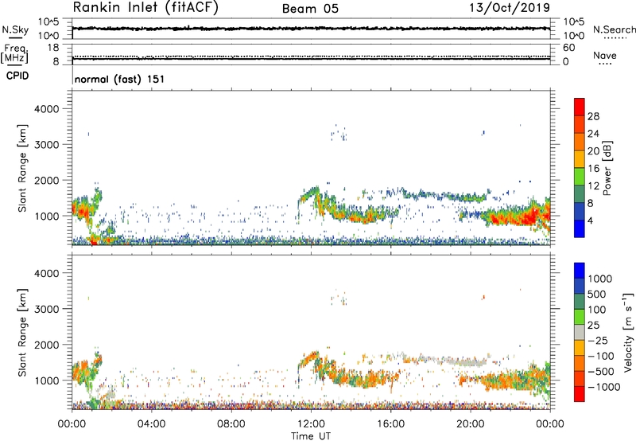Click the Velocity color bar label '25'

tap(593, 325)
